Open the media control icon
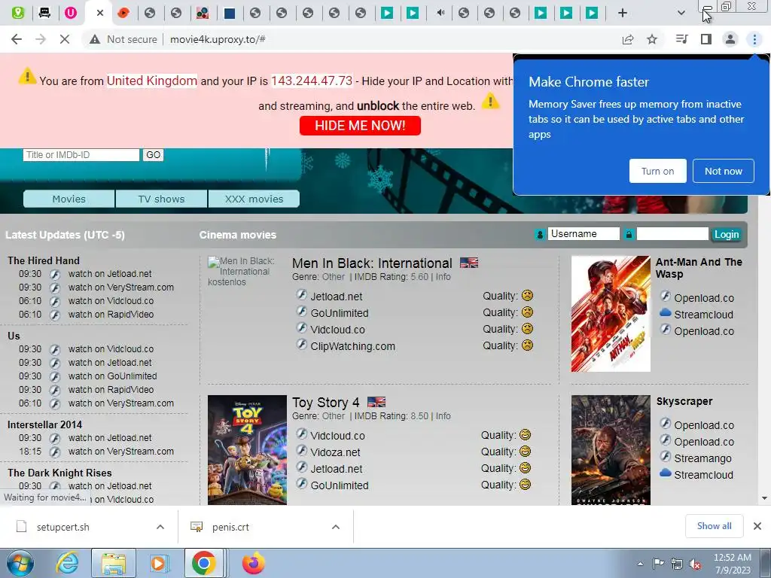 point(681,39)
